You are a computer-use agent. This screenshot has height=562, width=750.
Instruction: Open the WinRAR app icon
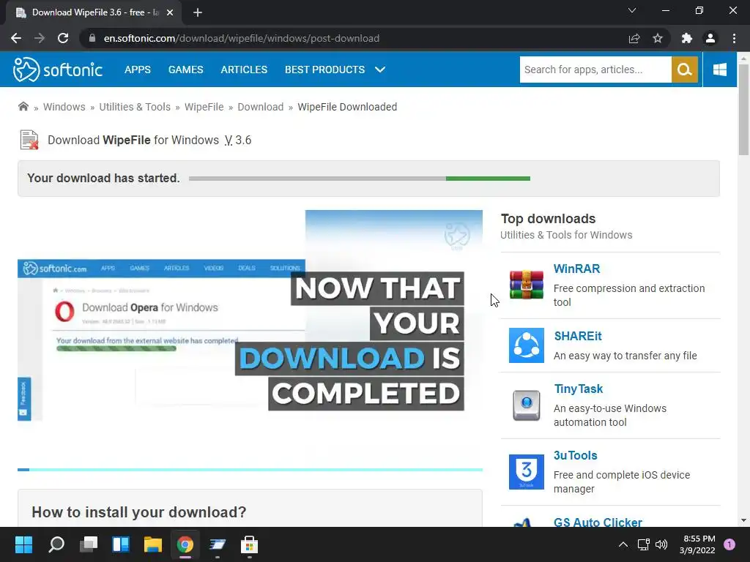click(x=526, y=285)
